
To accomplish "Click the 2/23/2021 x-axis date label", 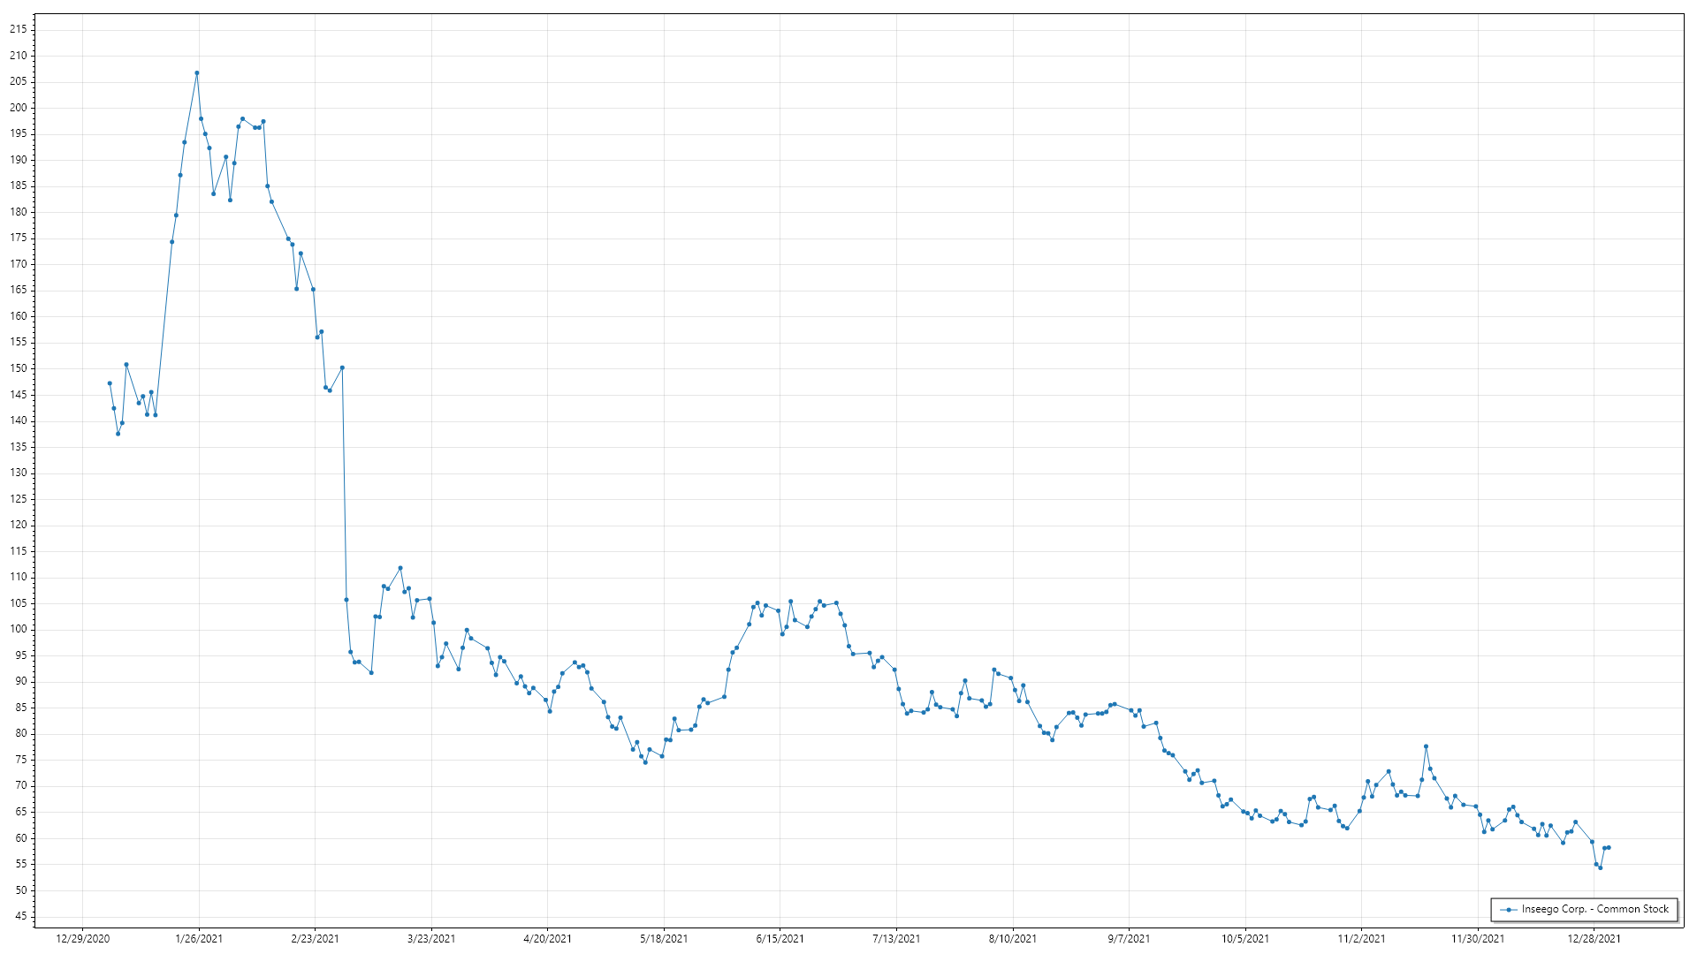I will (316, 938).
